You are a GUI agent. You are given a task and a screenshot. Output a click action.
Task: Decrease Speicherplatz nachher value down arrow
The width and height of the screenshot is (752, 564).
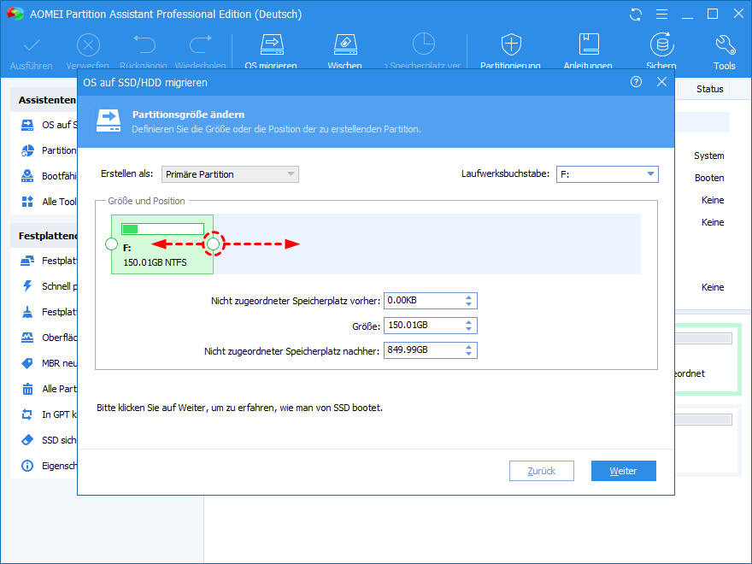point(468,354)
